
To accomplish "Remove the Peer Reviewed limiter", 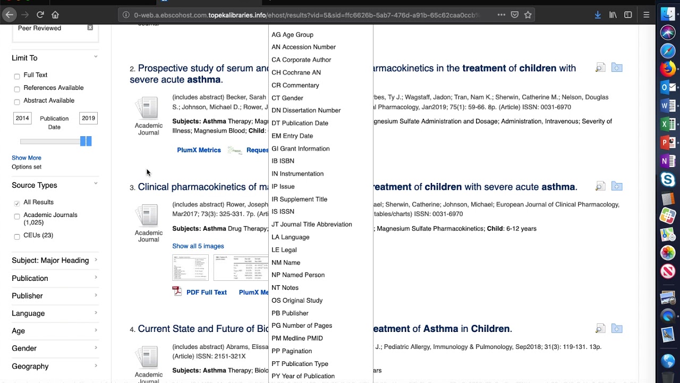I will click(x=90, y=28).
